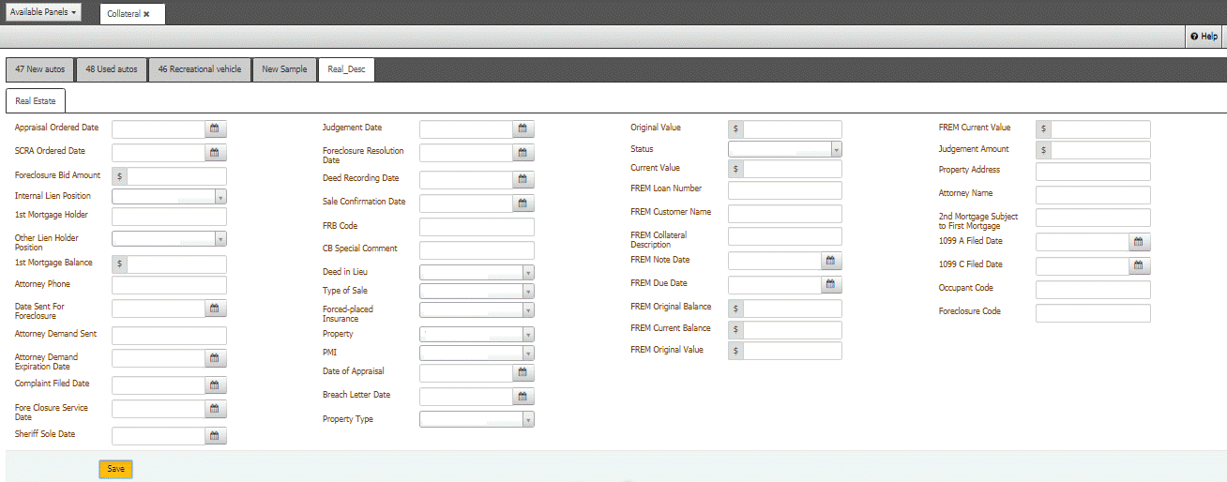Click the Property Address input field
The width and height of the screenshot is (1227, 482).
coord(1092,172)
